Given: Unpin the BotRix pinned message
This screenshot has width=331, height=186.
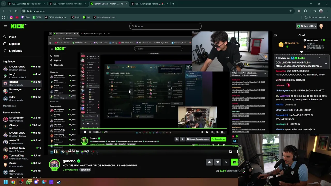Looking at the screenshot, I should coord(319,58).
